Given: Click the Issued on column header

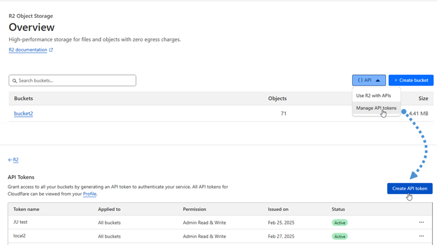Looking at the screenshot, I should [x=278, y=209].
